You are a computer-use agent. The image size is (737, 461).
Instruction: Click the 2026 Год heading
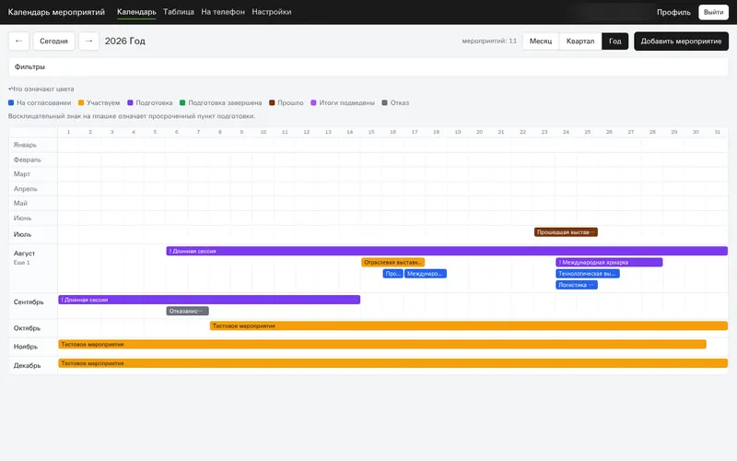(x=125, y=41)
